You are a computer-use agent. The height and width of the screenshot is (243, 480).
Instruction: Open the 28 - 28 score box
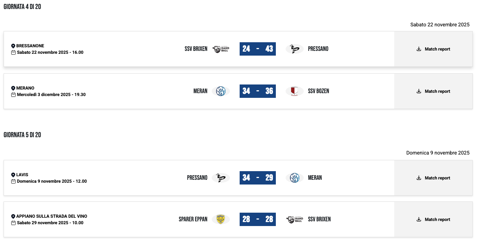pos(258,219)
